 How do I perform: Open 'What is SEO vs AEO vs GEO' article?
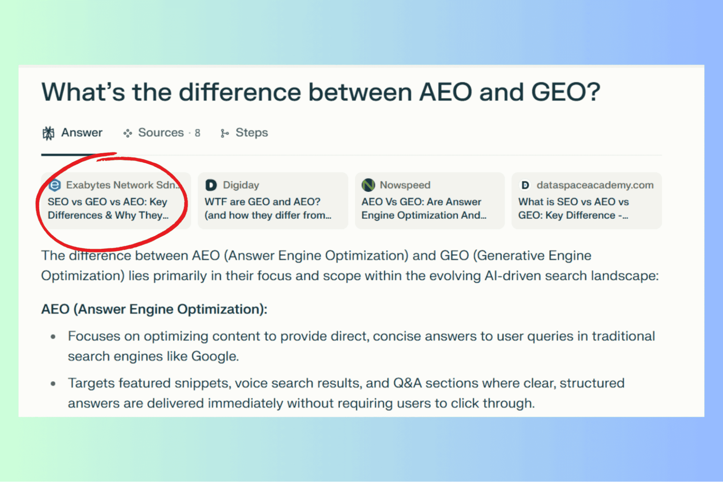point(573,209)
